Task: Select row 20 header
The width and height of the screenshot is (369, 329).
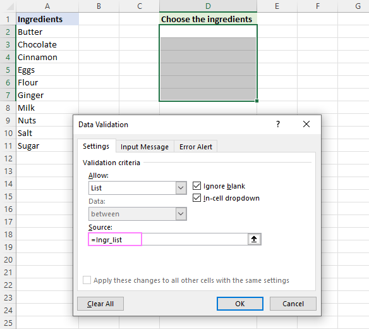Action: coord(8,259)
